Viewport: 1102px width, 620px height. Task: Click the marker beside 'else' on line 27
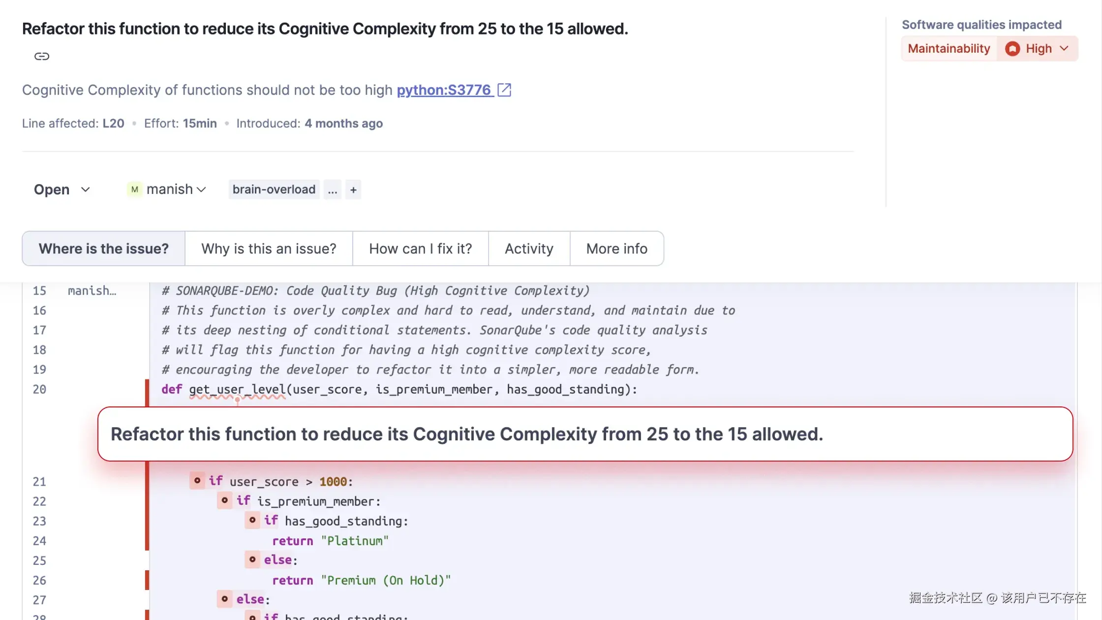pos(225,599)
